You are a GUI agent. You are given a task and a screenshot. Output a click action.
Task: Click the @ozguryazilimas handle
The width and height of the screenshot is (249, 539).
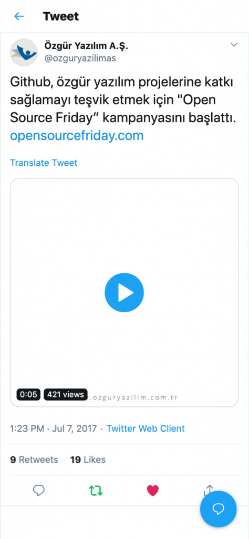(80, 58)
